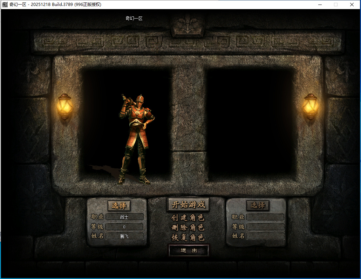361x279 pixels.
Task: Choose 恢复角色 to restore a character
Action: [188, 237]
